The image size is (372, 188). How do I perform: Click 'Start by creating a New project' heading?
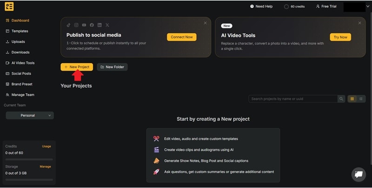(213, 119)
